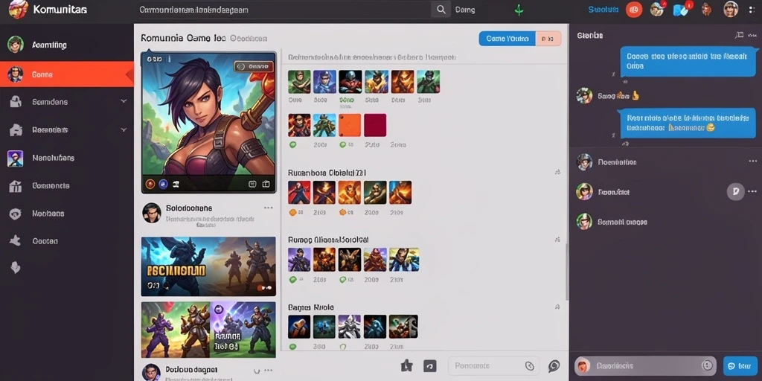Screen dimensions: 762x381
Task: Click the Oamg label beside search
Action: coord(465,10)
